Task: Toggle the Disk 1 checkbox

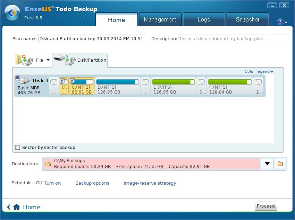Action: coord(17,78)
